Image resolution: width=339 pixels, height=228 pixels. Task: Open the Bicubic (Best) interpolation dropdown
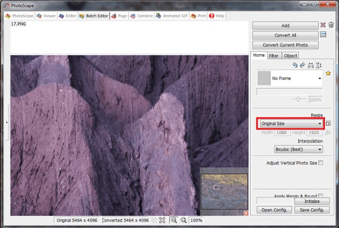point(298,149)
